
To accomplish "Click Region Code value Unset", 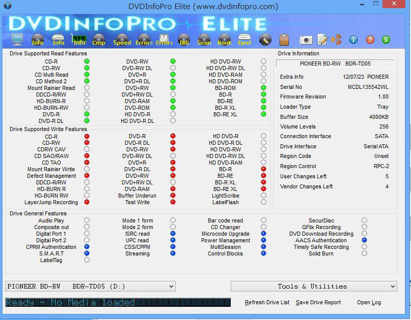I will (x=381, y=156).
